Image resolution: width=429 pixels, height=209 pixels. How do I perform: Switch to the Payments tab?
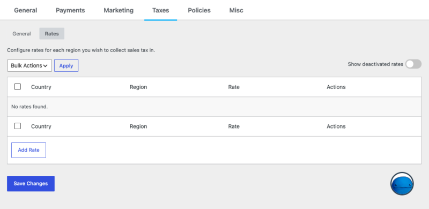pos(70,10)
